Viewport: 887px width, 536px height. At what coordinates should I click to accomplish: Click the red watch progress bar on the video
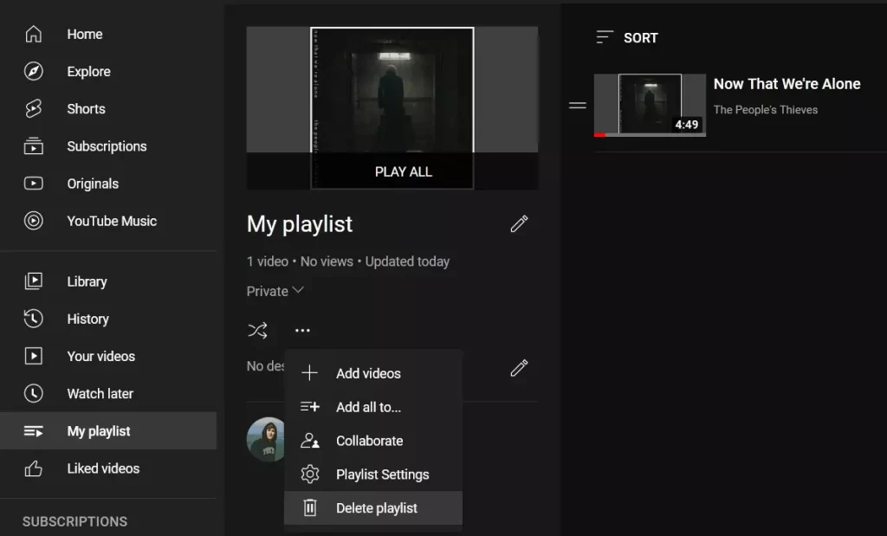coord(599,135)
